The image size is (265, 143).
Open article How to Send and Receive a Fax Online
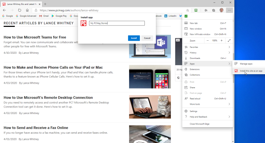point(36,128)
